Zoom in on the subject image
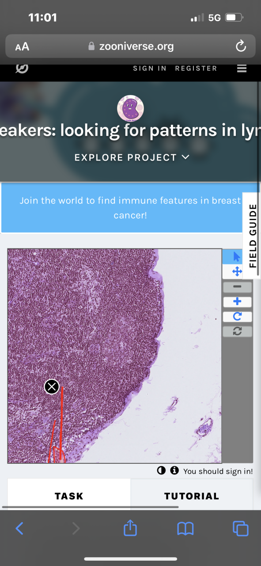 (x=237, y=302)
